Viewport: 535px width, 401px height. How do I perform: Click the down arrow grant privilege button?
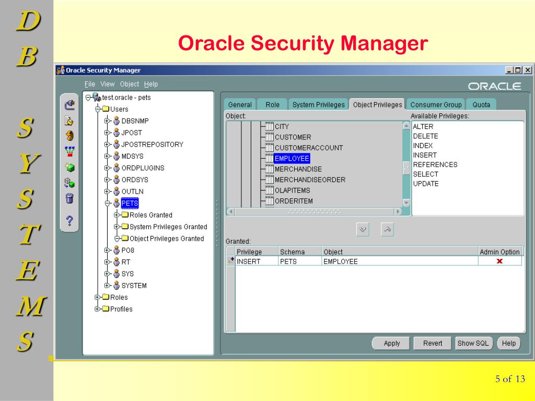[x=363, y=230]
